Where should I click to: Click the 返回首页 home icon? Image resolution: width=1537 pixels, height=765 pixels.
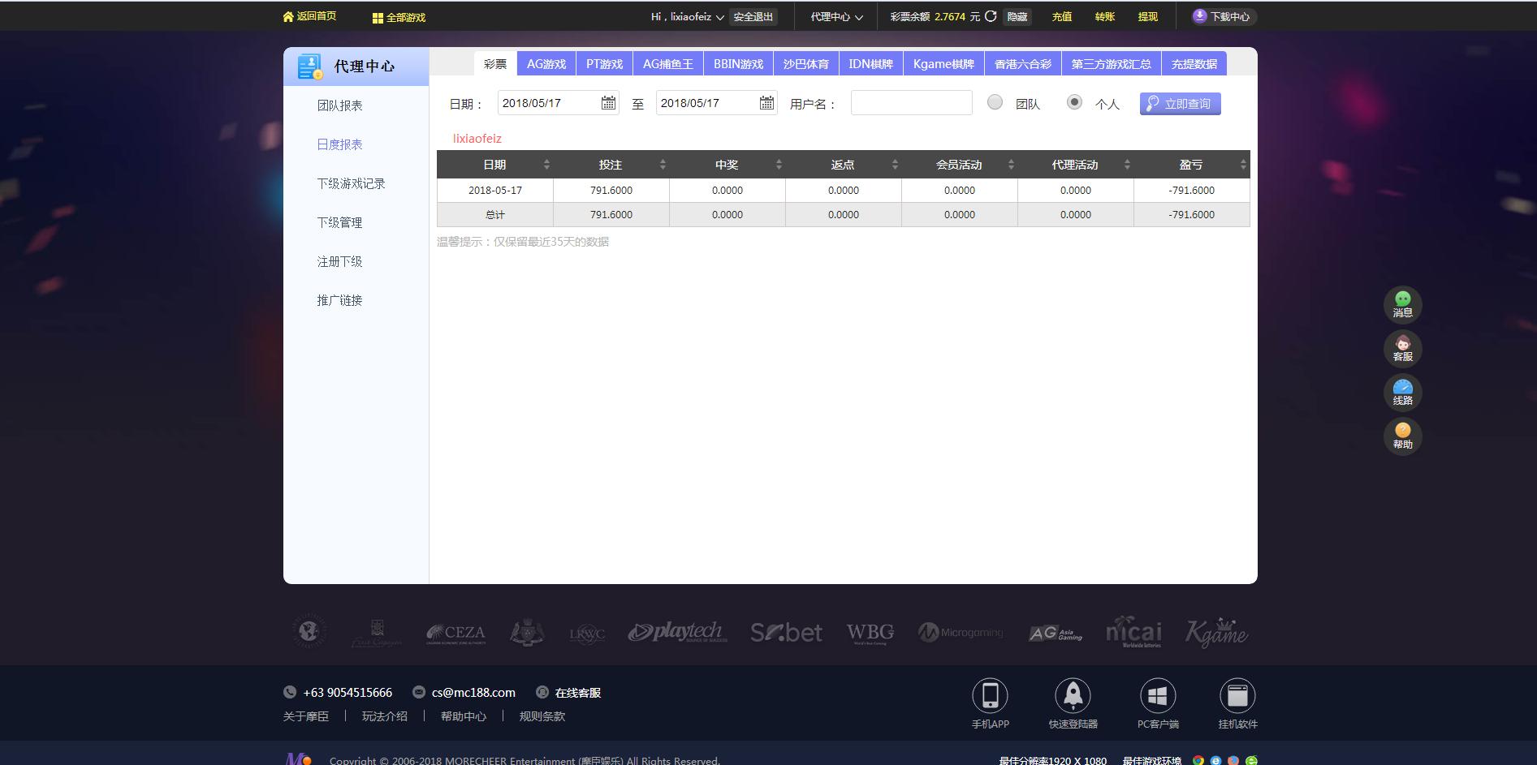click(x=290, y=15)
